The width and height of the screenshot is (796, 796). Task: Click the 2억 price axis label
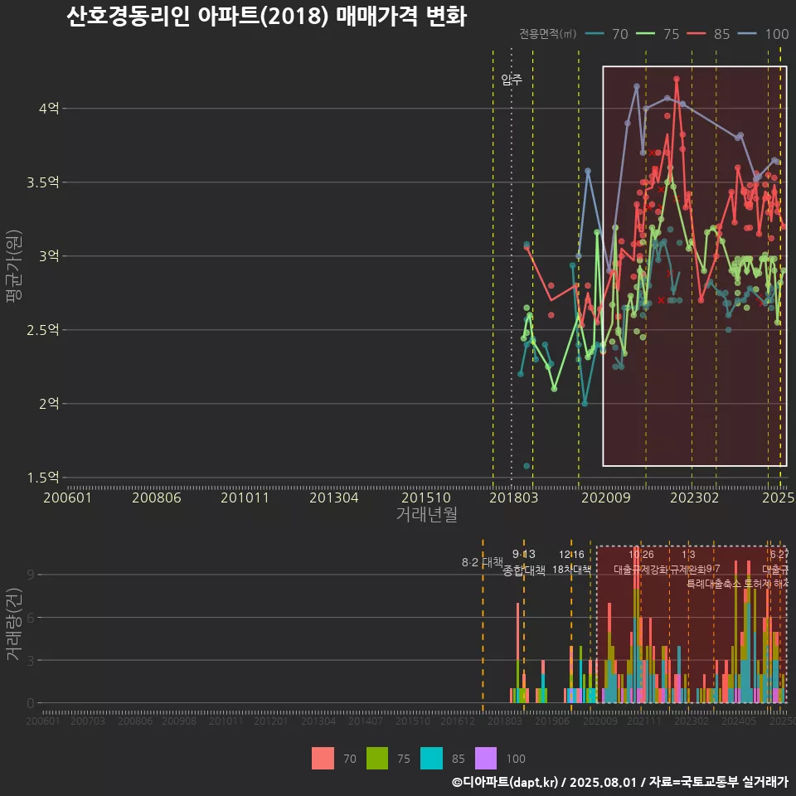(49, 404)
